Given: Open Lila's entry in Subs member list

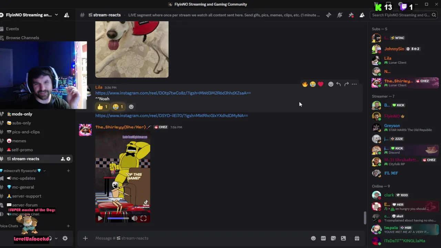Looking at the screenshot, I should tap(404, 60).
